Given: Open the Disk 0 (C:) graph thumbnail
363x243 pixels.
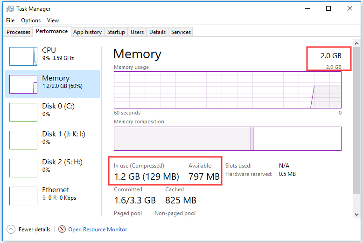Looking at the screenshot, I should pos(23,112).
